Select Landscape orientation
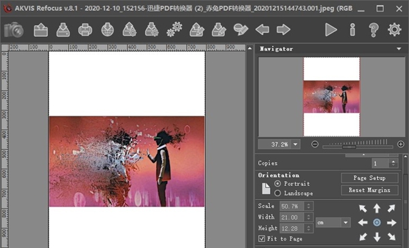Viewport: 409px width, 248px height. [277, 193]
